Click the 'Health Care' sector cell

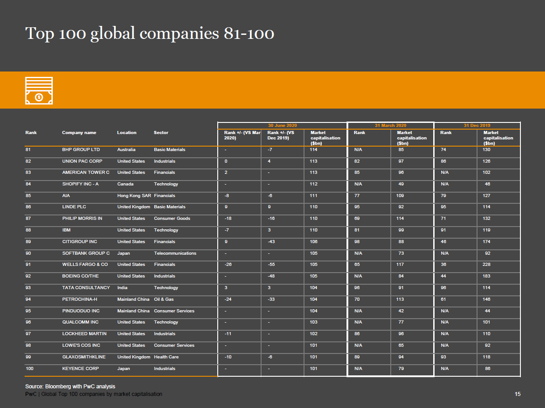click(166, 357)
